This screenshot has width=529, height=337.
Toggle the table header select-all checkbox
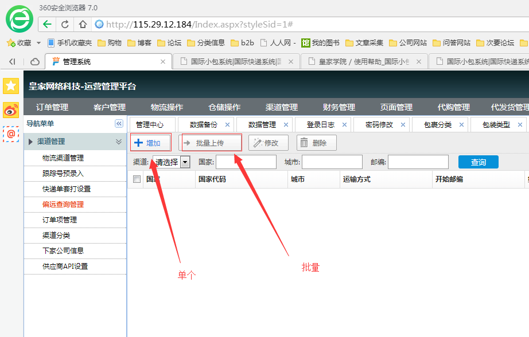(137, 179)
